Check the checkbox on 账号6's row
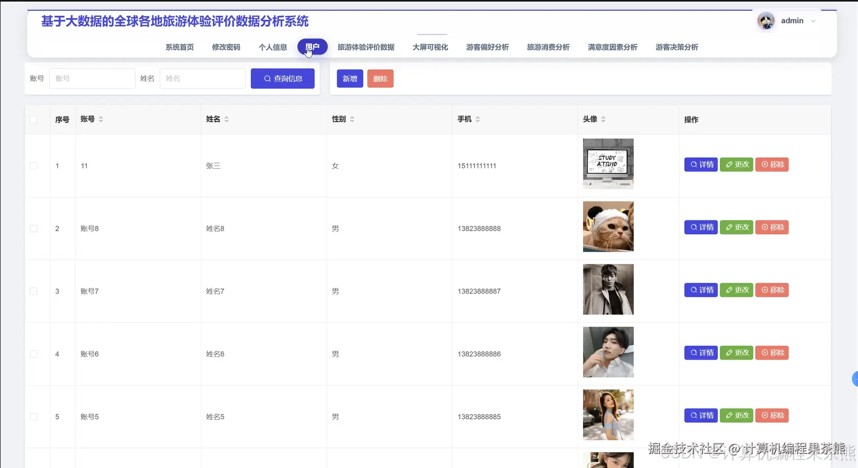Image resolution: width=858 pixels, height=468 pixels. tap(34, 353)
